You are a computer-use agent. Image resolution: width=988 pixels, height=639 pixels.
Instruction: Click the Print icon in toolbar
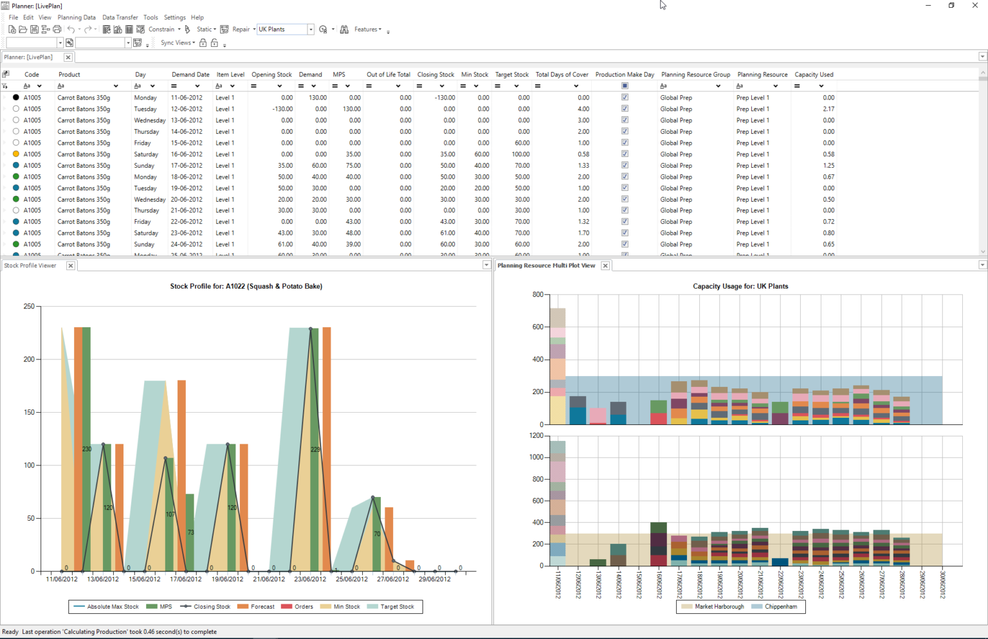click(57, 30)
